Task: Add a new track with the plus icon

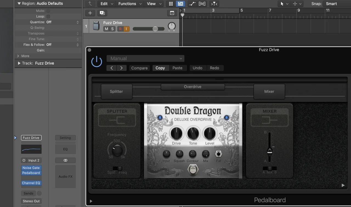Action: [x=90, y=13]
